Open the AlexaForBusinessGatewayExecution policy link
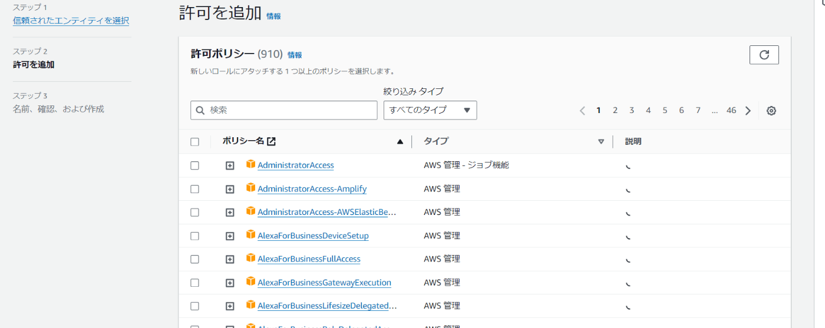The image size is (825, 328). click(324, 283)
